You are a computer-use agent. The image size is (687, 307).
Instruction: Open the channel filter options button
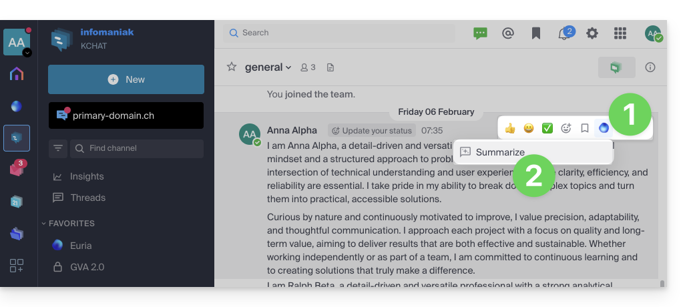pos(58,148)
